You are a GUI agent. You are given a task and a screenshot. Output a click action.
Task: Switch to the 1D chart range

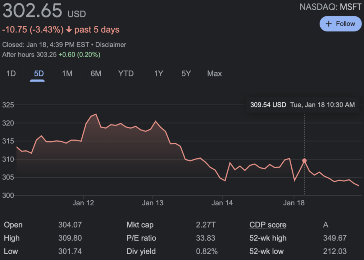tap(11, 74)
